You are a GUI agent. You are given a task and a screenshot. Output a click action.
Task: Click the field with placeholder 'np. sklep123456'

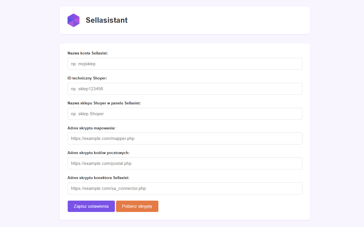pos(185,89)
